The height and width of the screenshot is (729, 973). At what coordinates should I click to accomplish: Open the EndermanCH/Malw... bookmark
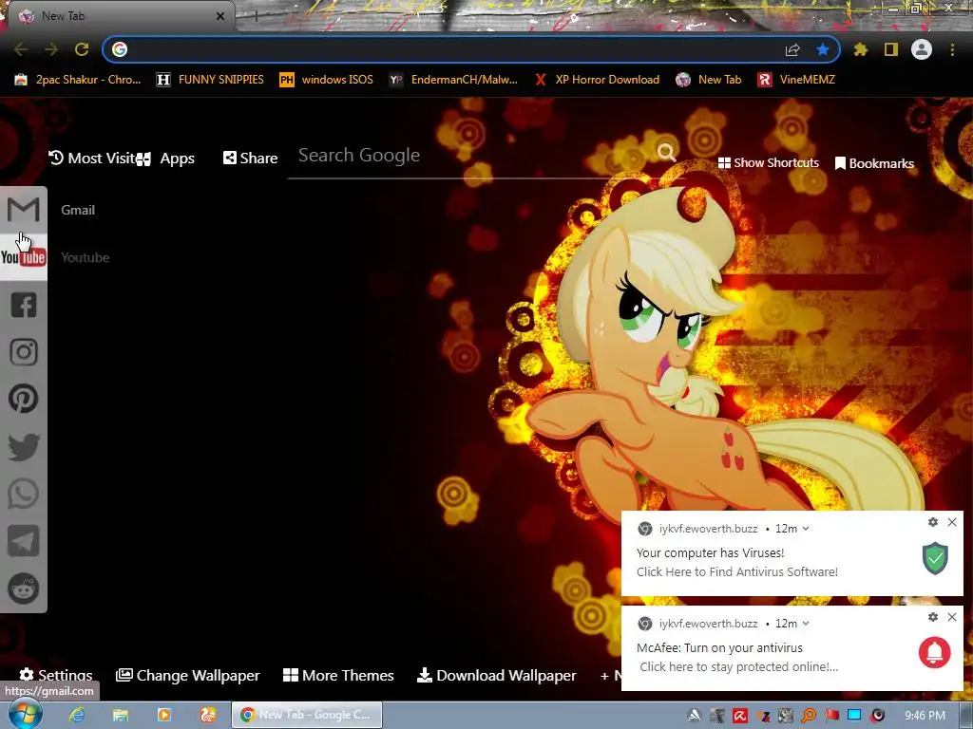click(453, 80)
